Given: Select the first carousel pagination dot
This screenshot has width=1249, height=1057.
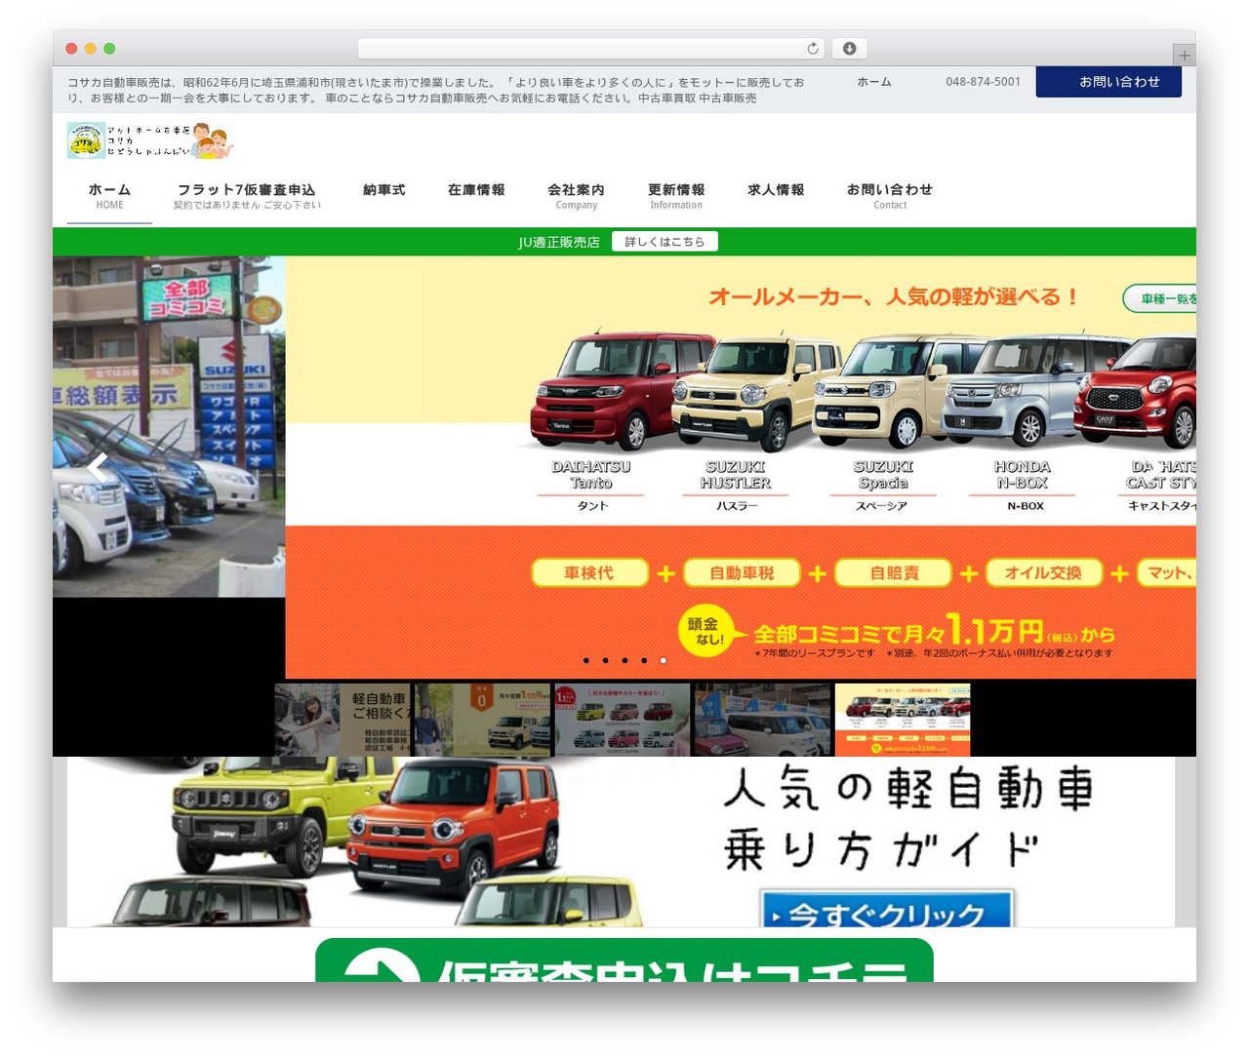Looking at the screenshot, I should pyautogui.click(x=585, y=660).
